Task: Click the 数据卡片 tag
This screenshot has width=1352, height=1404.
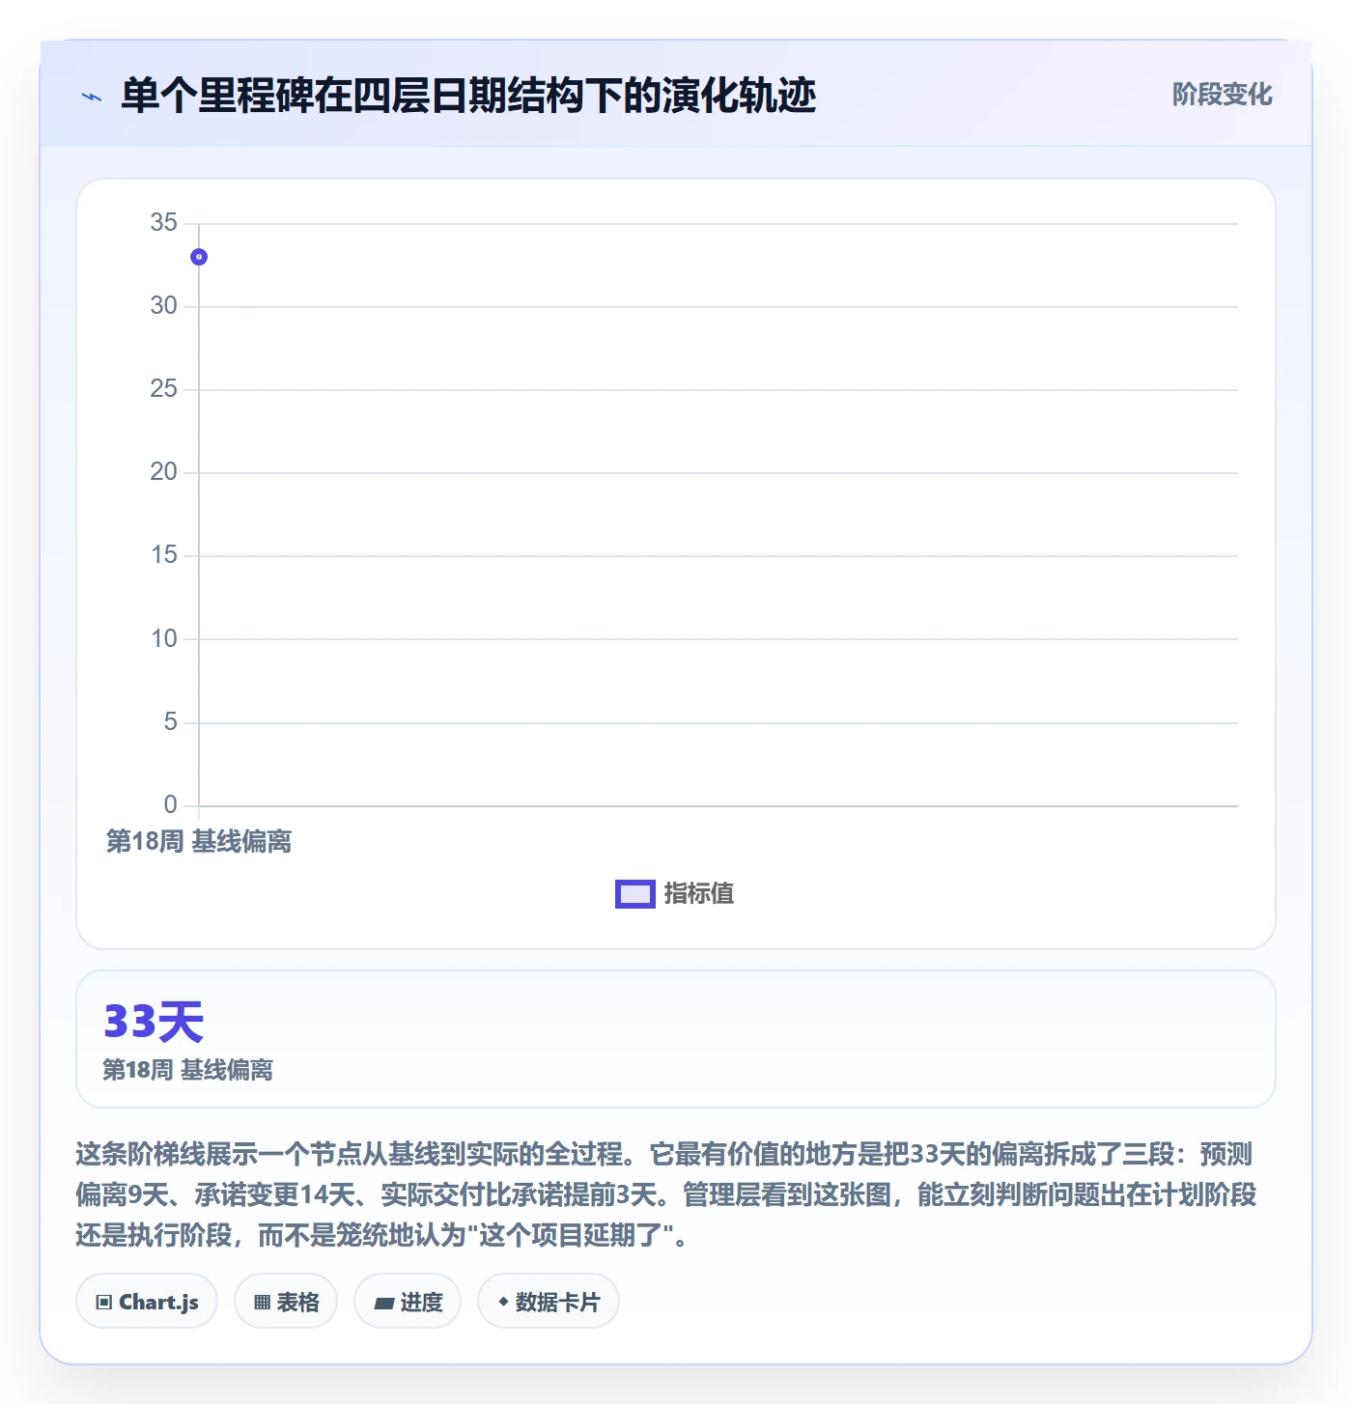Action: pyautogui.click(x=549, y=1302)
